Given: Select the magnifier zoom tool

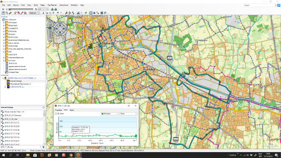Looking at the screenshot, I should tap(7, 13).
